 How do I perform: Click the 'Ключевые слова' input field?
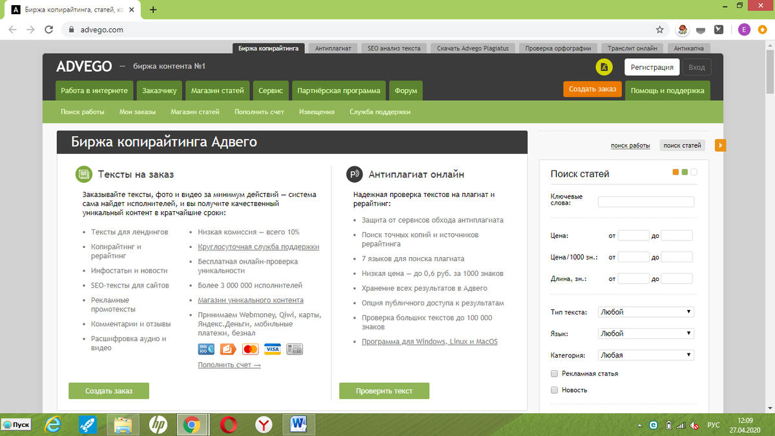click(x=646, y=202)
